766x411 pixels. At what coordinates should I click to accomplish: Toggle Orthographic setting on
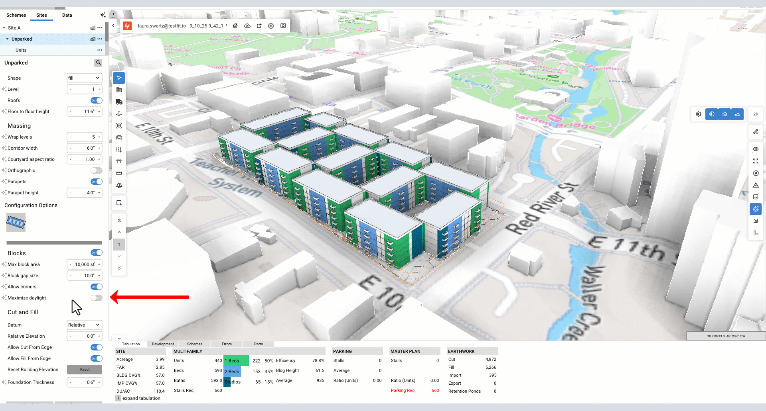pyautogui.click(x=96, y=170)
